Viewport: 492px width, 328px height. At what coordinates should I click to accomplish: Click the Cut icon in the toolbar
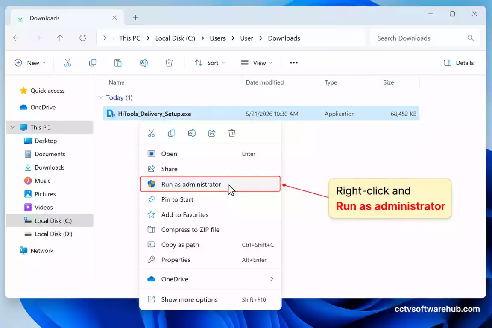tap(67, 63)
